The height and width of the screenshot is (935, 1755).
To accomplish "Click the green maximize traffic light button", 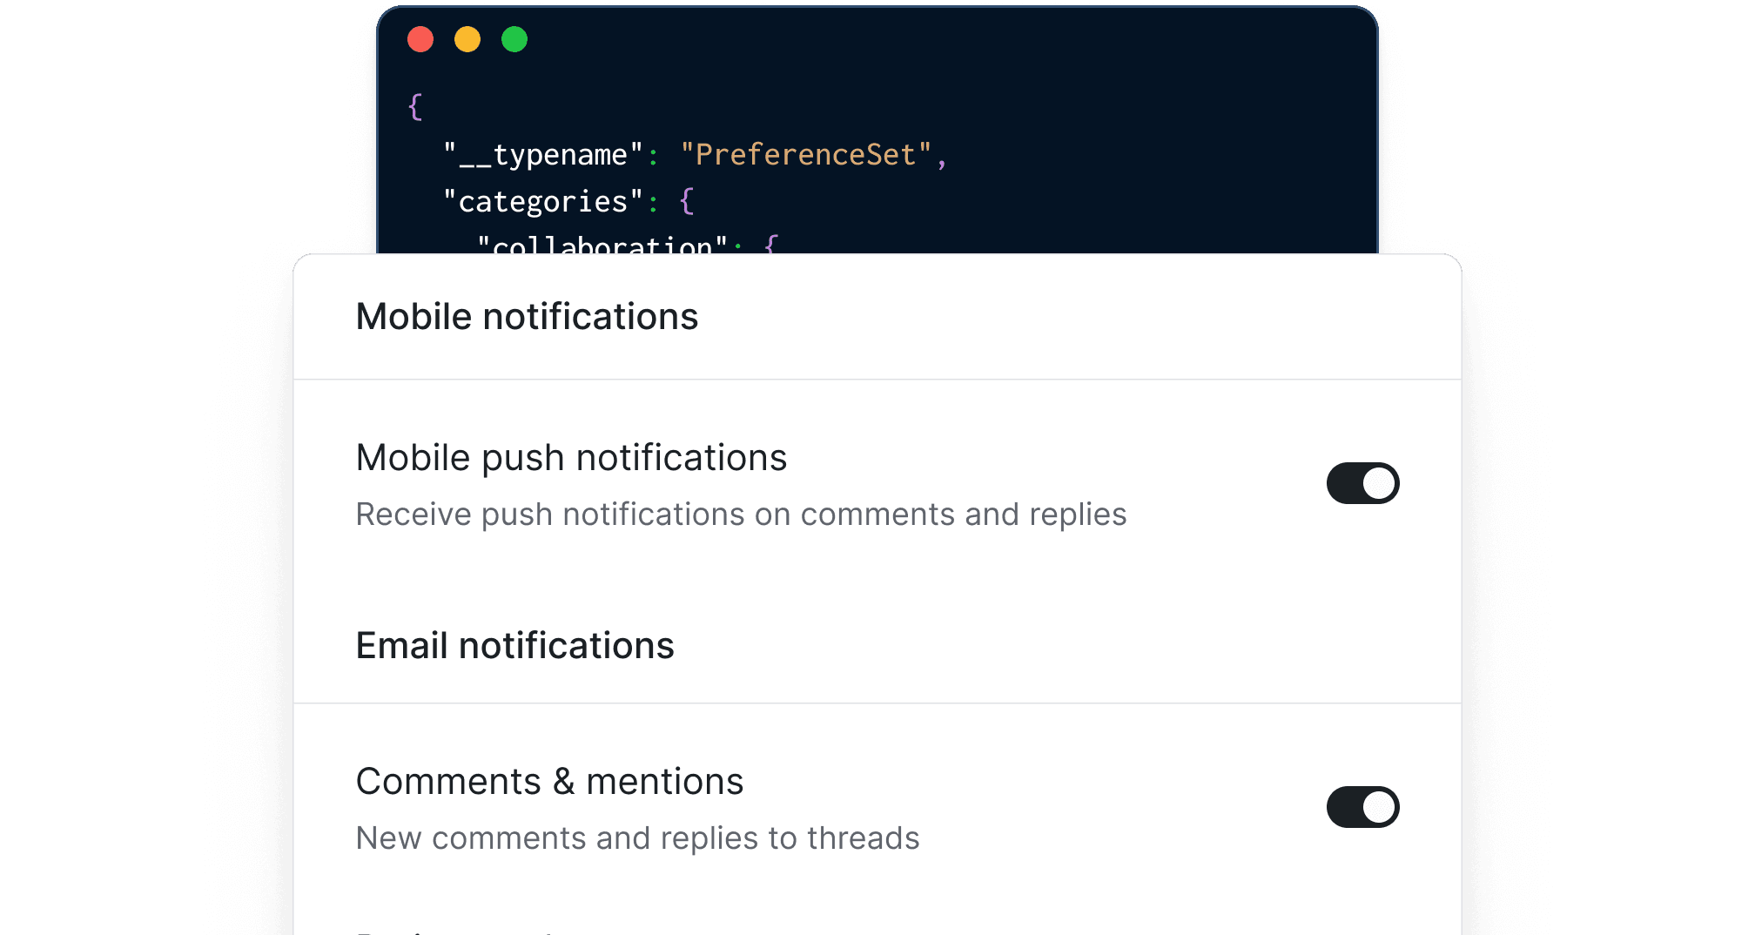I will pyautogui.click(x=514, y=39).
